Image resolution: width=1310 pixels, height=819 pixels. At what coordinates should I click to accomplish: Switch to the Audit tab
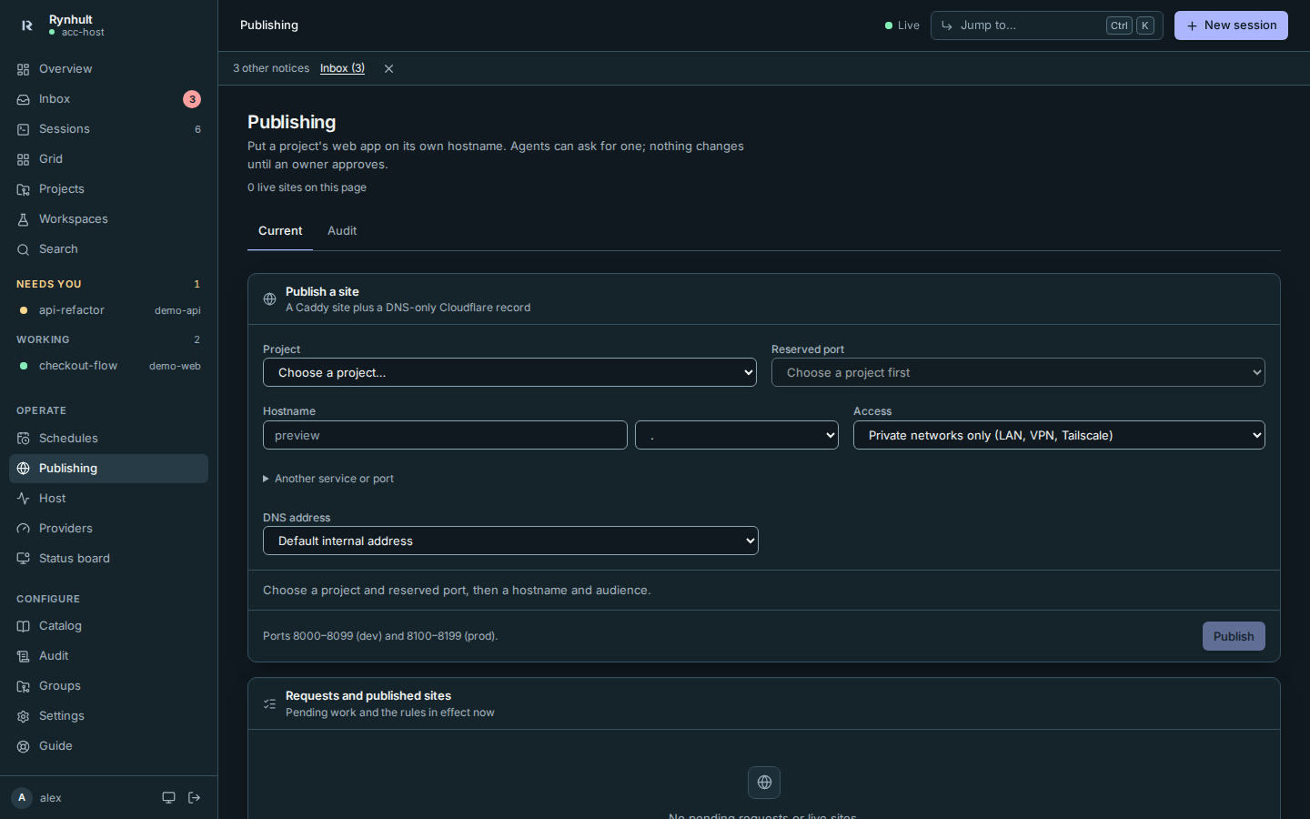pos(342,231)
